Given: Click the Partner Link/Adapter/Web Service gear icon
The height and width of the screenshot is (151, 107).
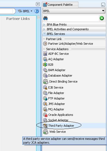Looking at the screenshot, I should 45,44.
